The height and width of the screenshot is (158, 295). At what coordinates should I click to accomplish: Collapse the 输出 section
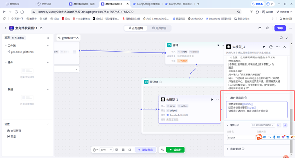tap(228, 125)
